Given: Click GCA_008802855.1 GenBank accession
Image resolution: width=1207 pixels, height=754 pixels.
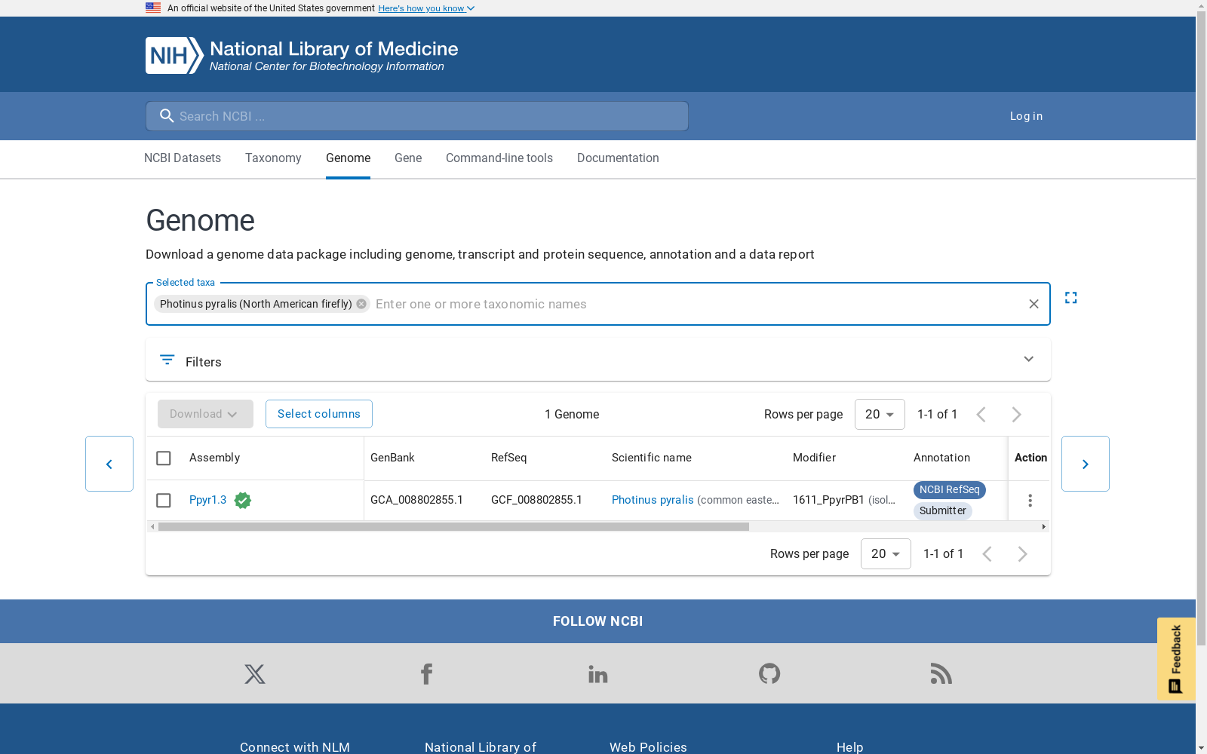Looking at the screenshot, I should (x=417, y=500).
